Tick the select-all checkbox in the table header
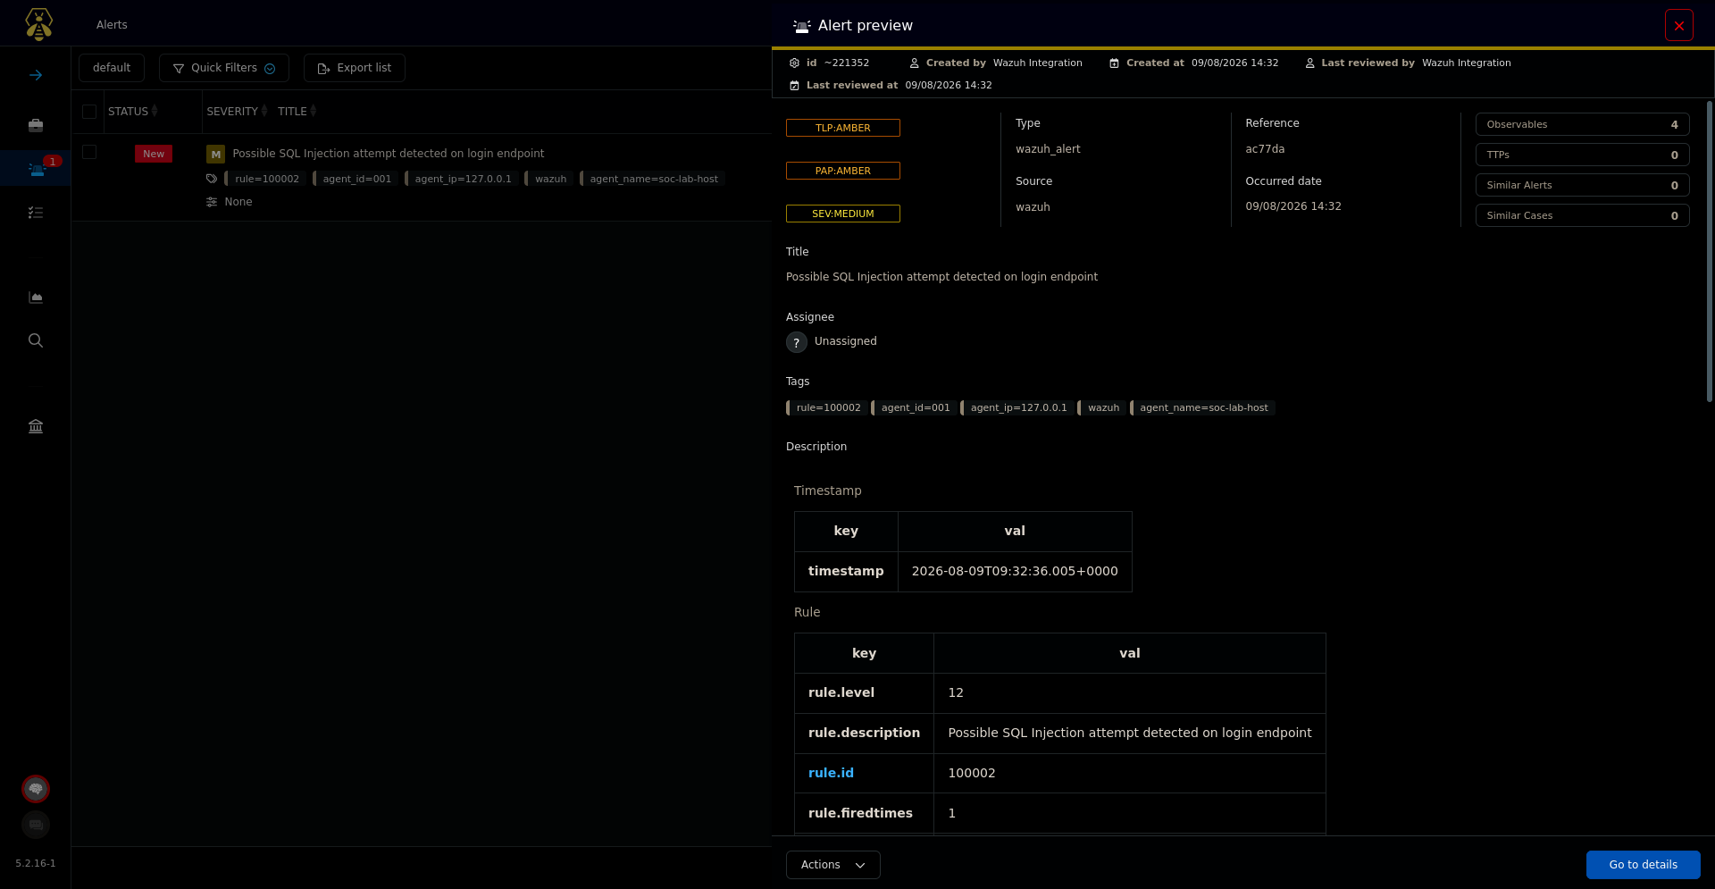The image size is (1715, 889). 89,112
